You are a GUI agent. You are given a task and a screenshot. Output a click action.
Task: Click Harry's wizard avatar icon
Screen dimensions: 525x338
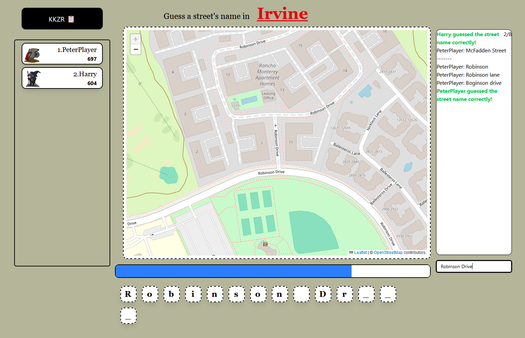click(x=33, y=79)
